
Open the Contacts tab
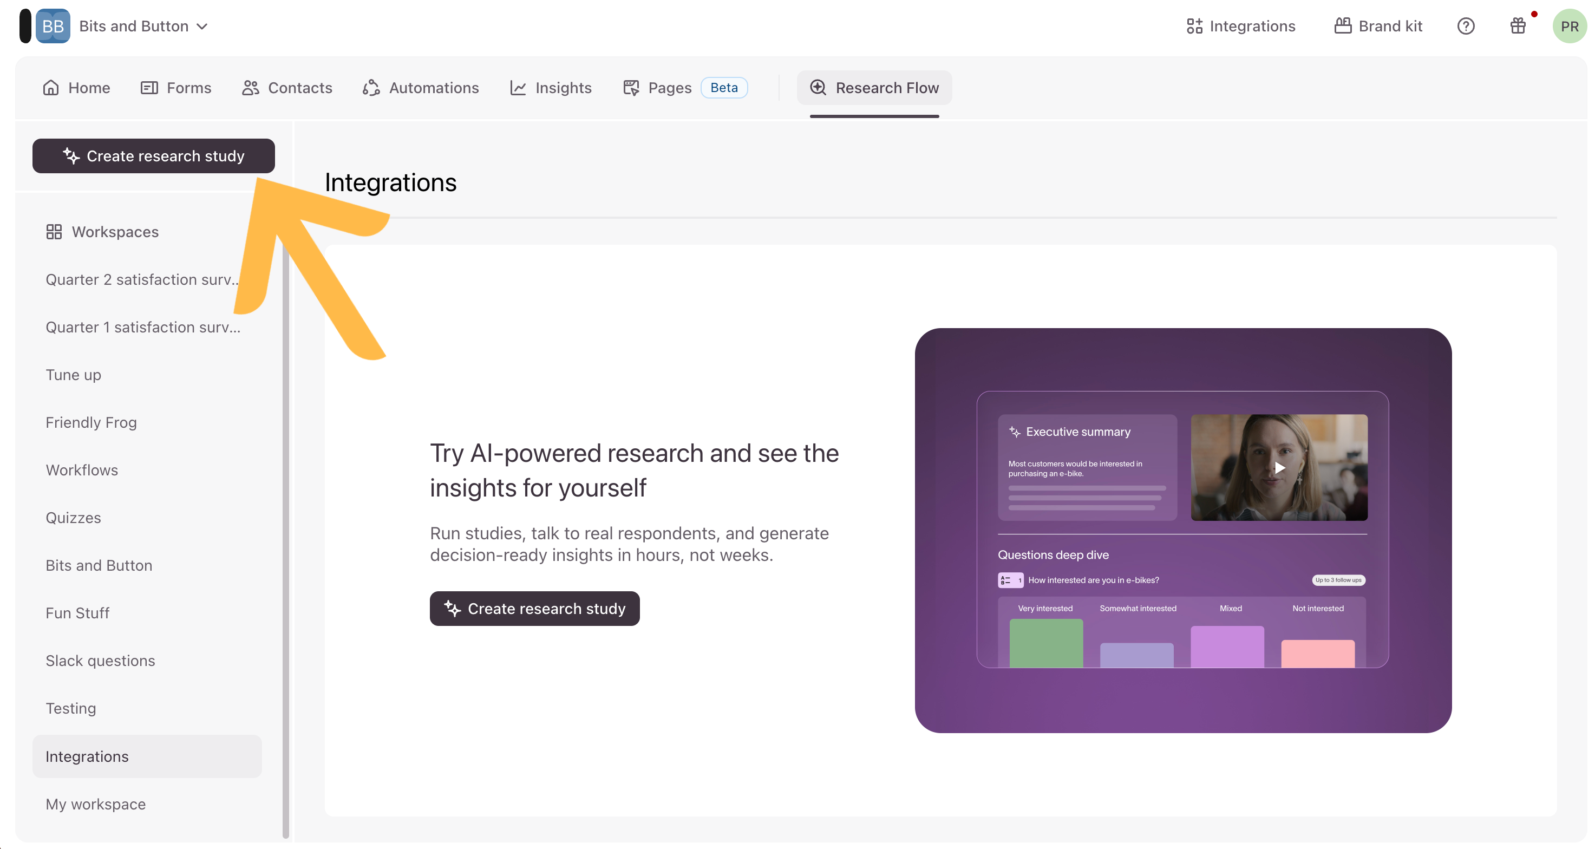(287, 88)
